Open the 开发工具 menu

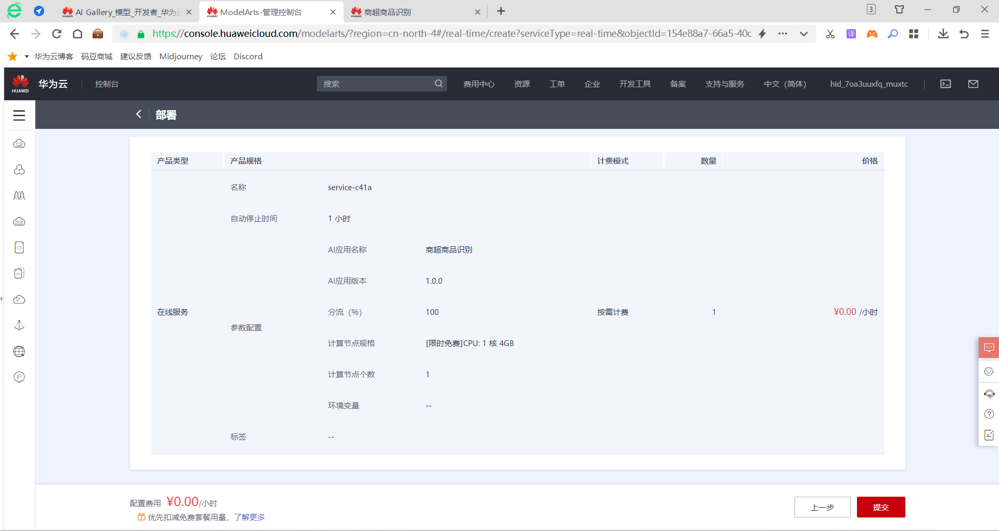[x=635, y=84]
